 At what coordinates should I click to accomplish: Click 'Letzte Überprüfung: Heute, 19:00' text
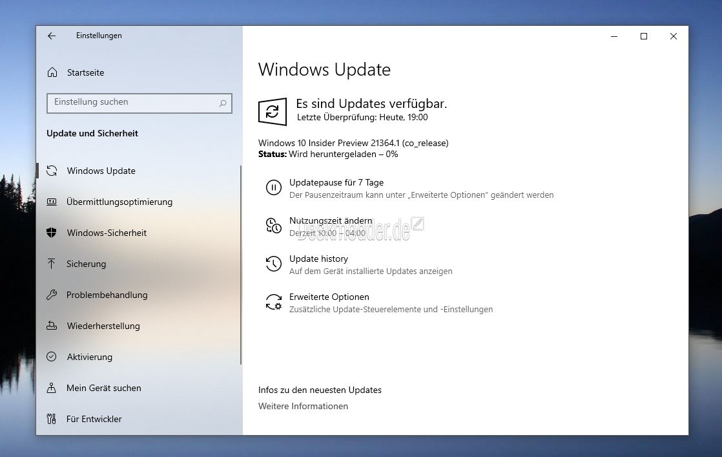click(x=362, y=118)
